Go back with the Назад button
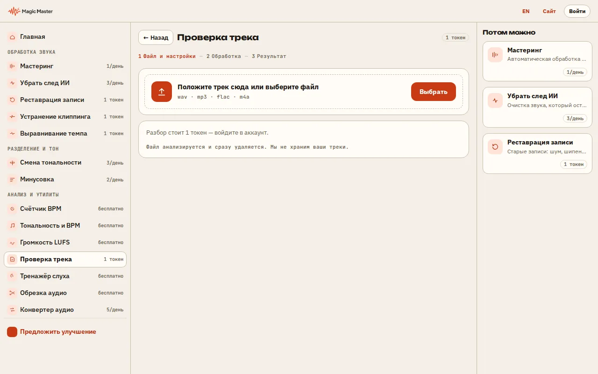Viewport: 598px width, 374px height. [156, 37]
